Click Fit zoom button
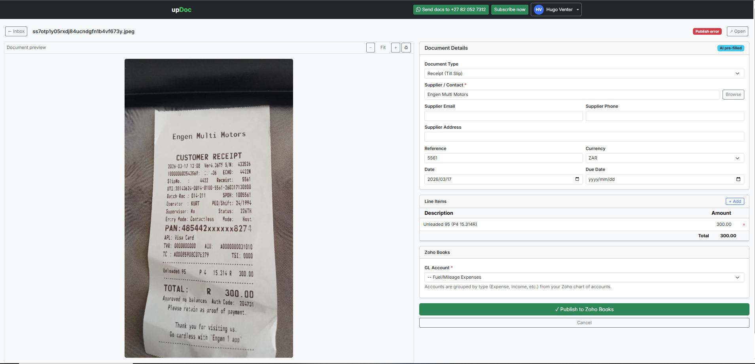The height and width of the screenshot is (364, 755). 383,48
